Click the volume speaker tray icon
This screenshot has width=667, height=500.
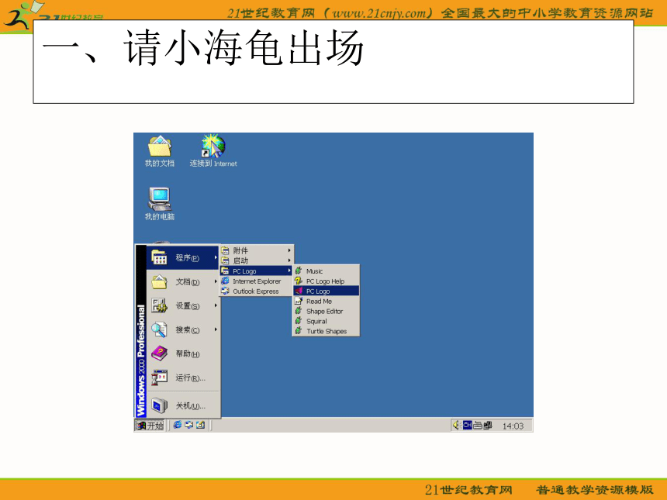click(x=457, y=425)
